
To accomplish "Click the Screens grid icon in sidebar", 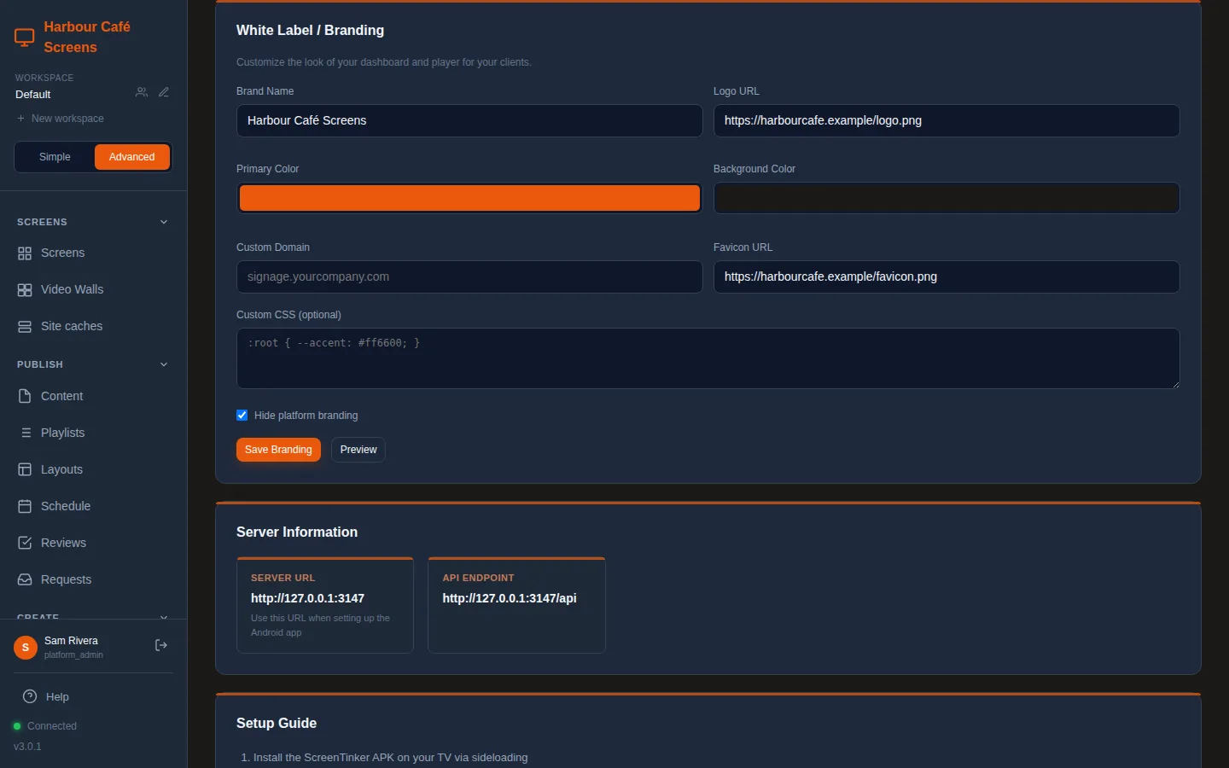I will coord(25,253).
